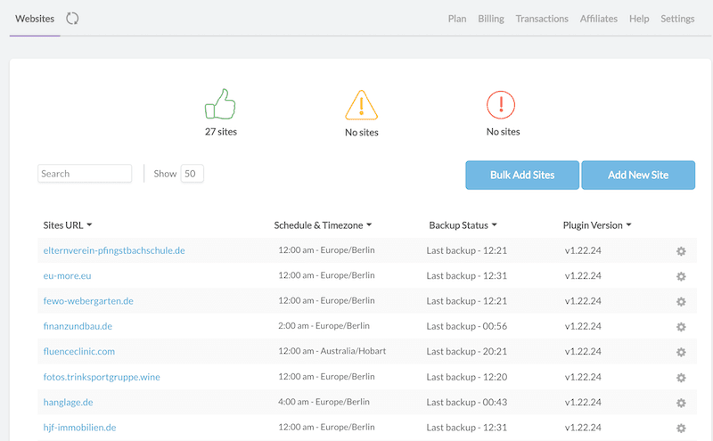The image size is (713, 441).
Task: Click the Add New Site button
Action: click(638, 175)
